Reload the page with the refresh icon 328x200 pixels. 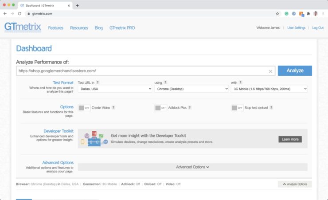tap(20, 14)
